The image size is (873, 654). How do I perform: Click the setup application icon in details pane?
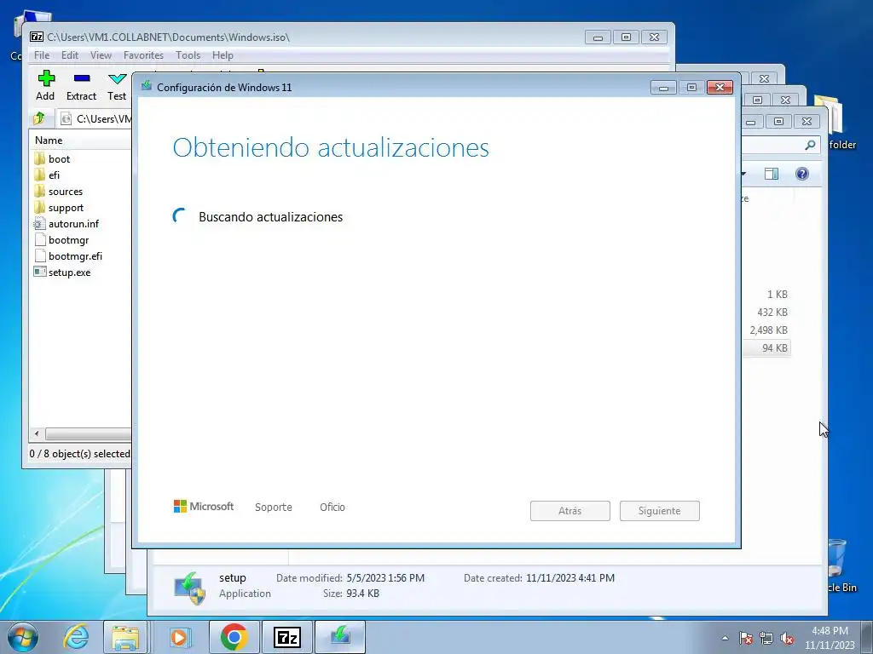[x=190, y=588]
